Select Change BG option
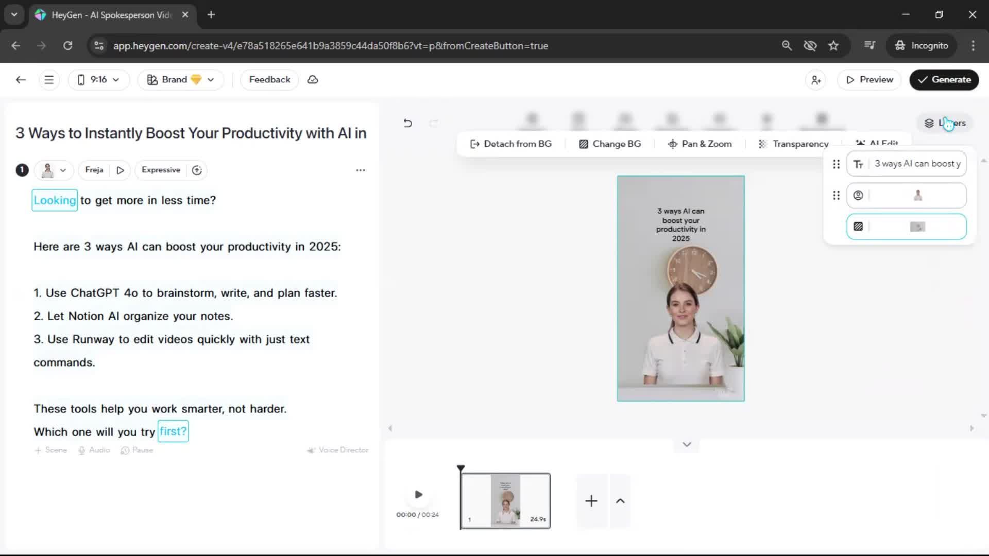Viewport: 989px width, 556px height. [x=610, y=144]
